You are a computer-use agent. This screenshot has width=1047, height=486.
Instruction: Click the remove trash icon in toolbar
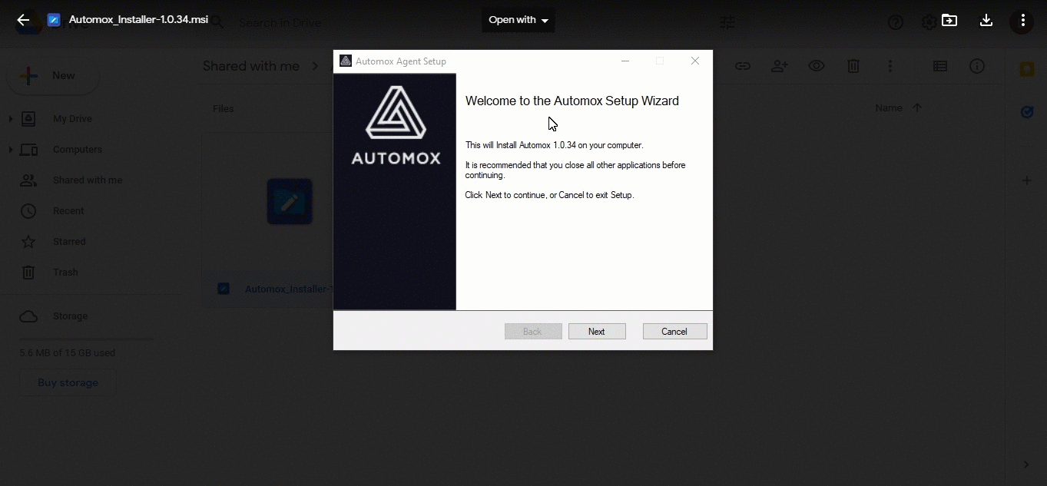tap(853, 67)
